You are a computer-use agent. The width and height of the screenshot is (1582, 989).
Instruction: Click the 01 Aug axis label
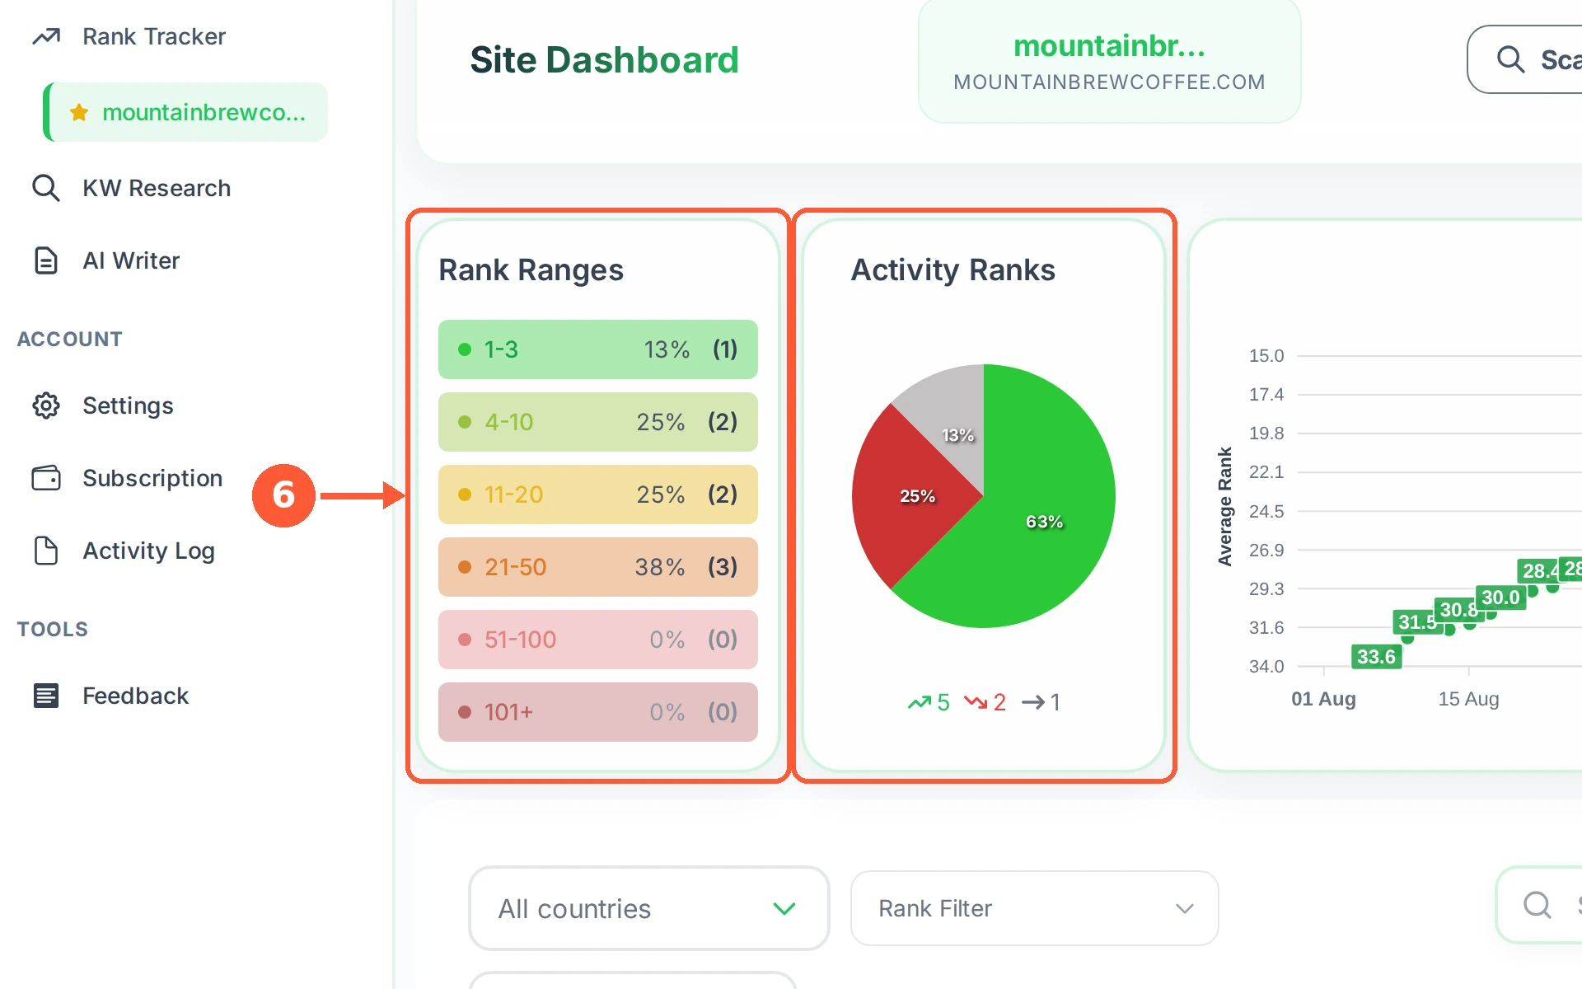(1323, 699)
